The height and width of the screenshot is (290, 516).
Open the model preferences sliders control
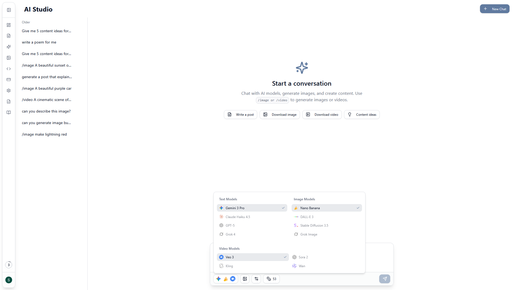pos(256,279)
